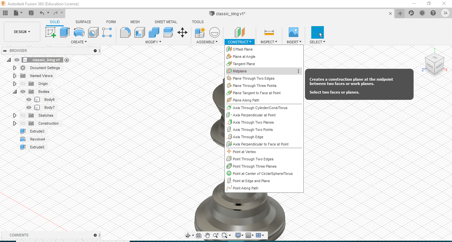
Task: Toggle the Sketches folder visibility eye
Action: [x=23, y=115]
